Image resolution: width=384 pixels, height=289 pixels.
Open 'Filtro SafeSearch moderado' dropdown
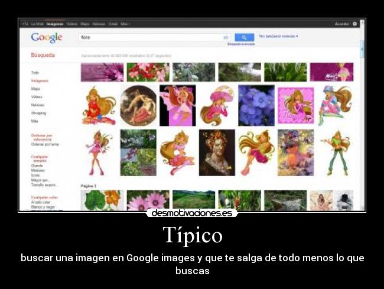click(278, 36)
